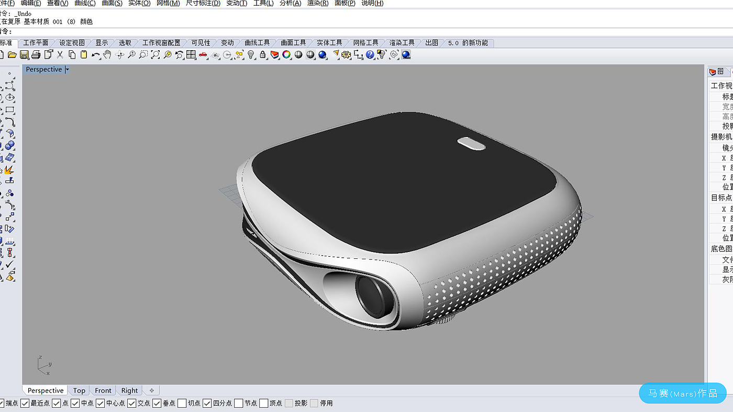
Task: Enable the 节点 knot osnap checkbox
Action: [239, 403]
